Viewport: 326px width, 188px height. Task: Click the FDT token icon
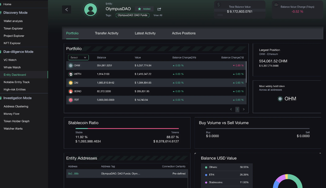click(x=71, y=100)
